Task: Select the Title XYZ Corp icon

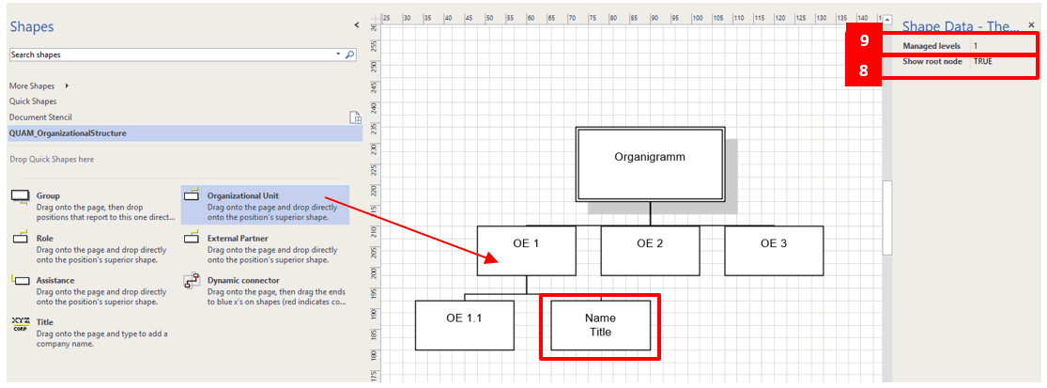Action: click(20, 323)
